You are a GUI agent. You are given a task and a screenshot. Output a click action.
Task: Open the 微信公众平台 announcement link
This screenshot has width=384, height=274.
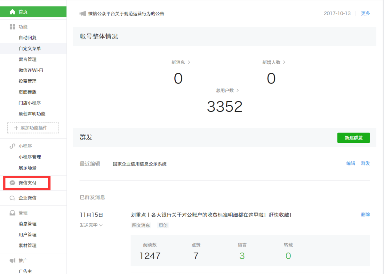[126, 14]
